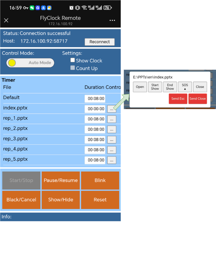Click the Reset timer button

tap(100, 200)
